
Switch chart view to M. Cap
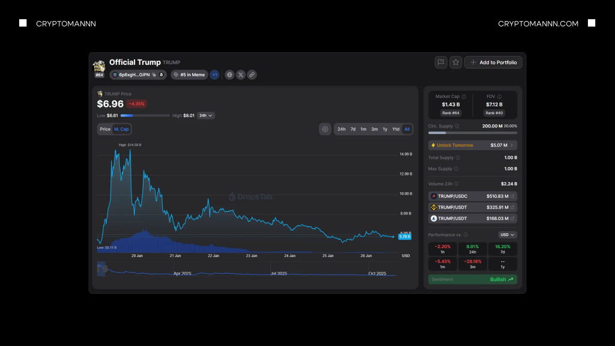(x=121, y=129)
